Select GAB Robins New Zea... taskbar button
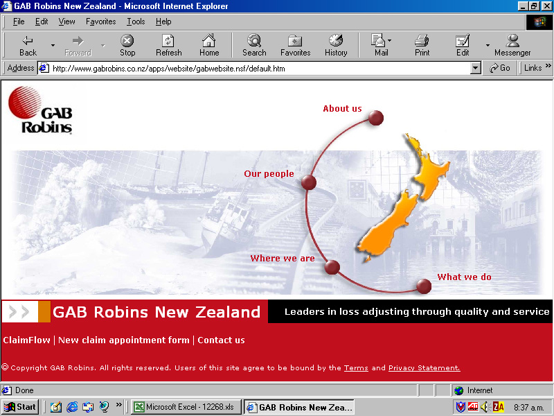 point(299,407)
